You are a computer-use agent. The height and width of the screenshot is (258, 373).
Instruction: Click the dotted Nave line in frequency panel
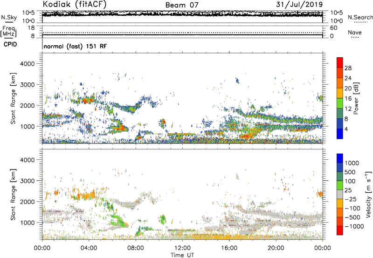[182, 33]
